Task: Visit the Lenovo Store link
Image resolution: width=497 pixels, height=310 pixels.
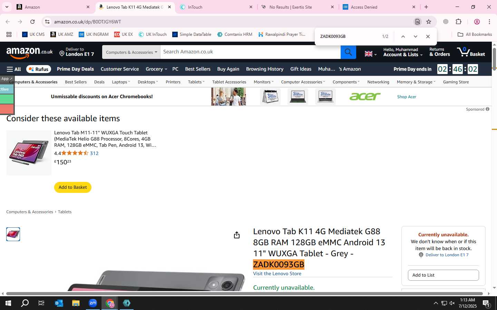Action: [277, 274]
